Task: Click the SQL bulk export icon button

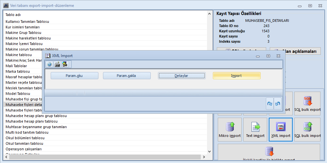Action: point(307,104)
